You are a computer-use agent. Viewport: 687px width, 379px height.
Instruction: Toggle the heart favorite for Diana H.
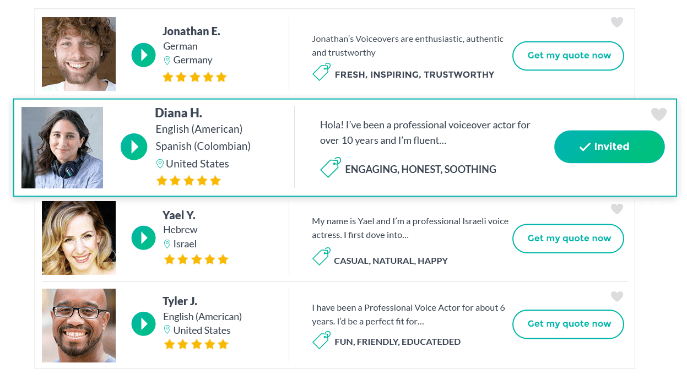point(659,115)
